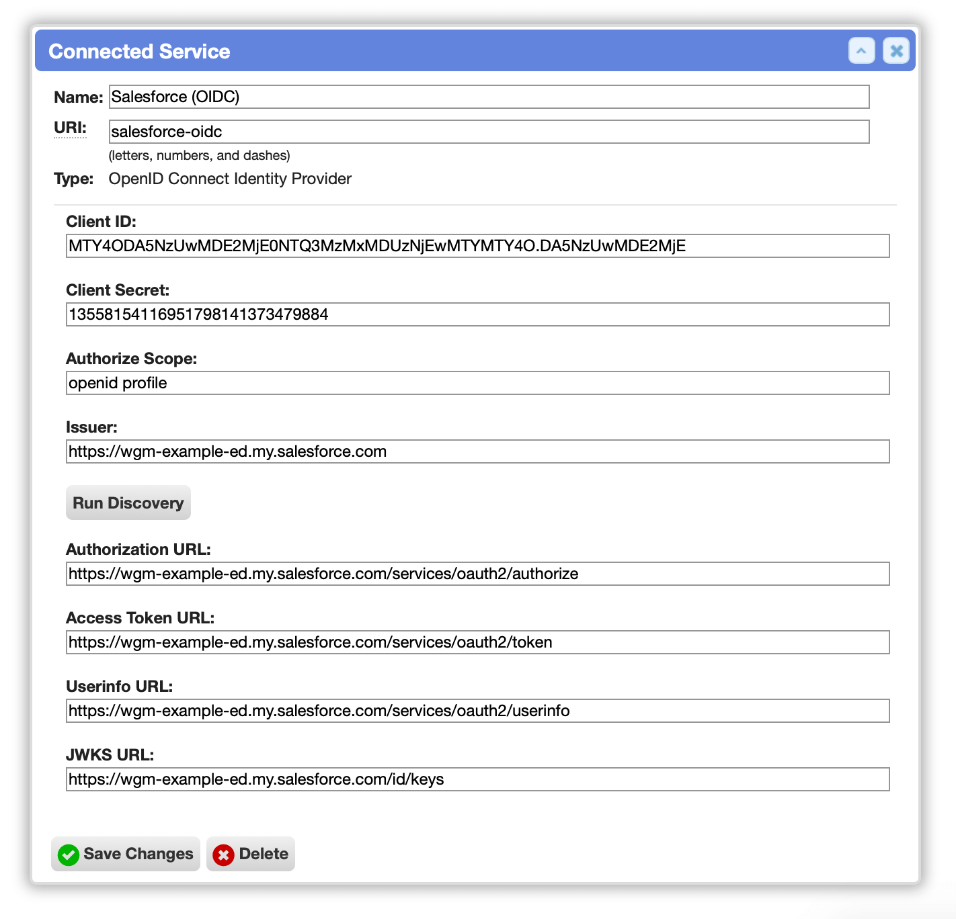
Task: Save Changes to the connected service
Action: point(126,854)
